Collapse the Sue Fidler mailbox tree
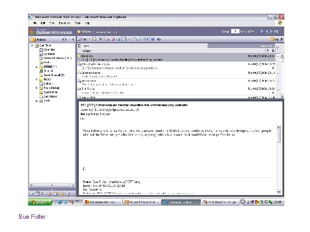Screen dimensions: 310x232 pos(32,46)
